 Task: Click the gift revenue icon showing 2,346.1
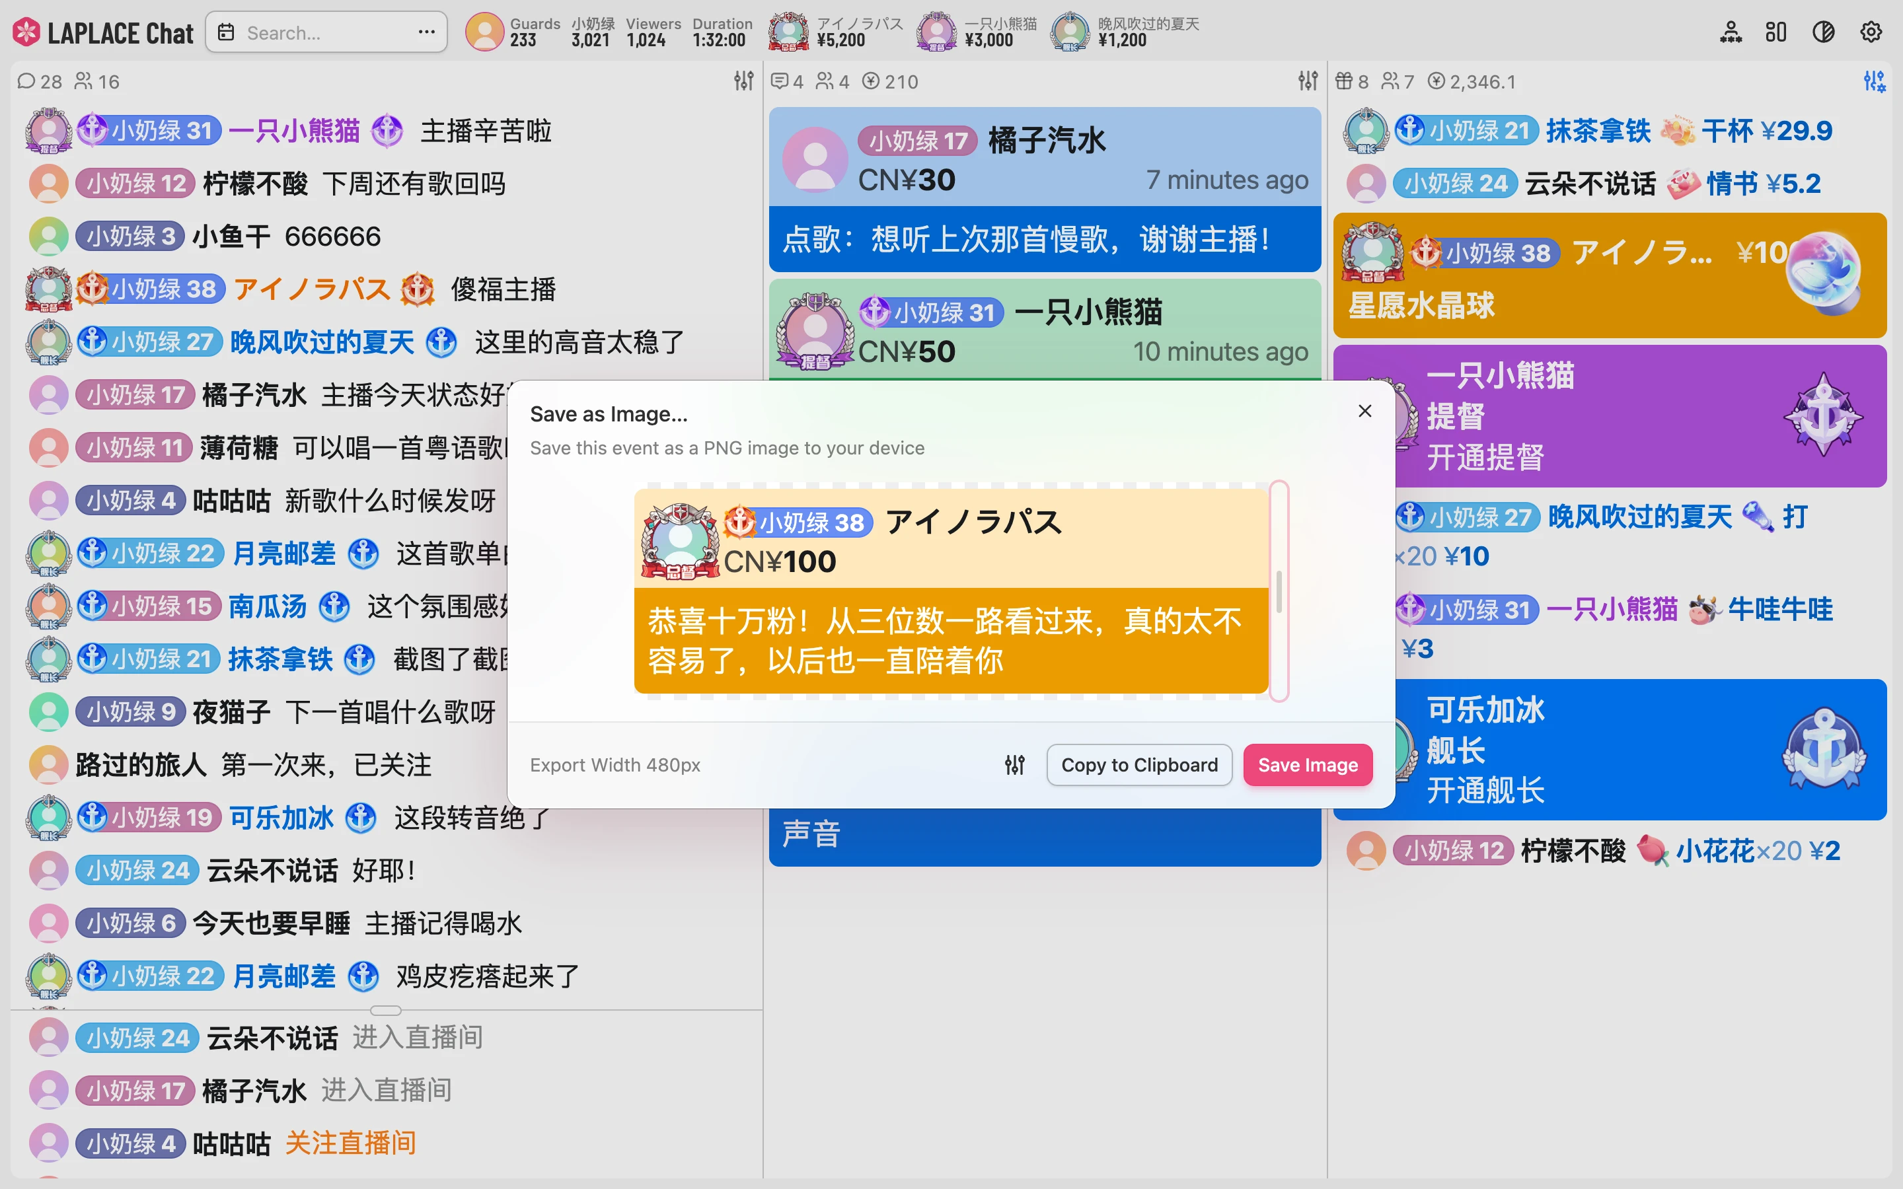click(x=1437, y=81)
